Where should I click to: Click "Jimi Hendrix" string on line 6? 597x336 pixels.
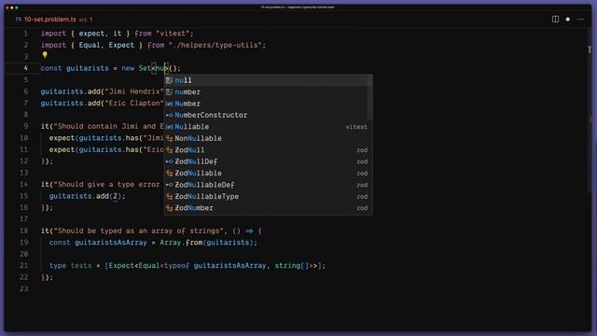tap(134, 91)
